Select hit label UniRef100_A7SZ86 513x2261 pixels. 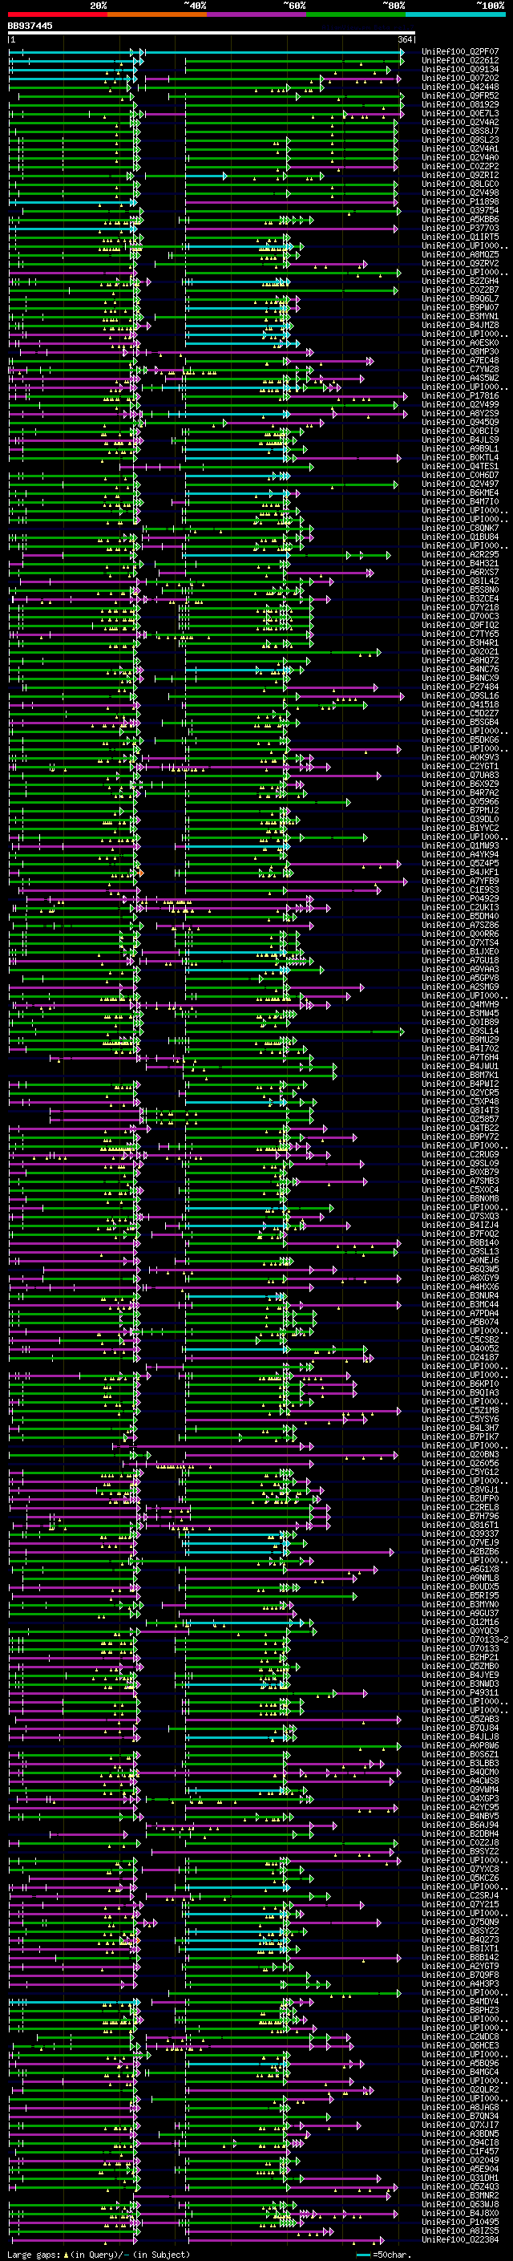click(x=460, y=925)
